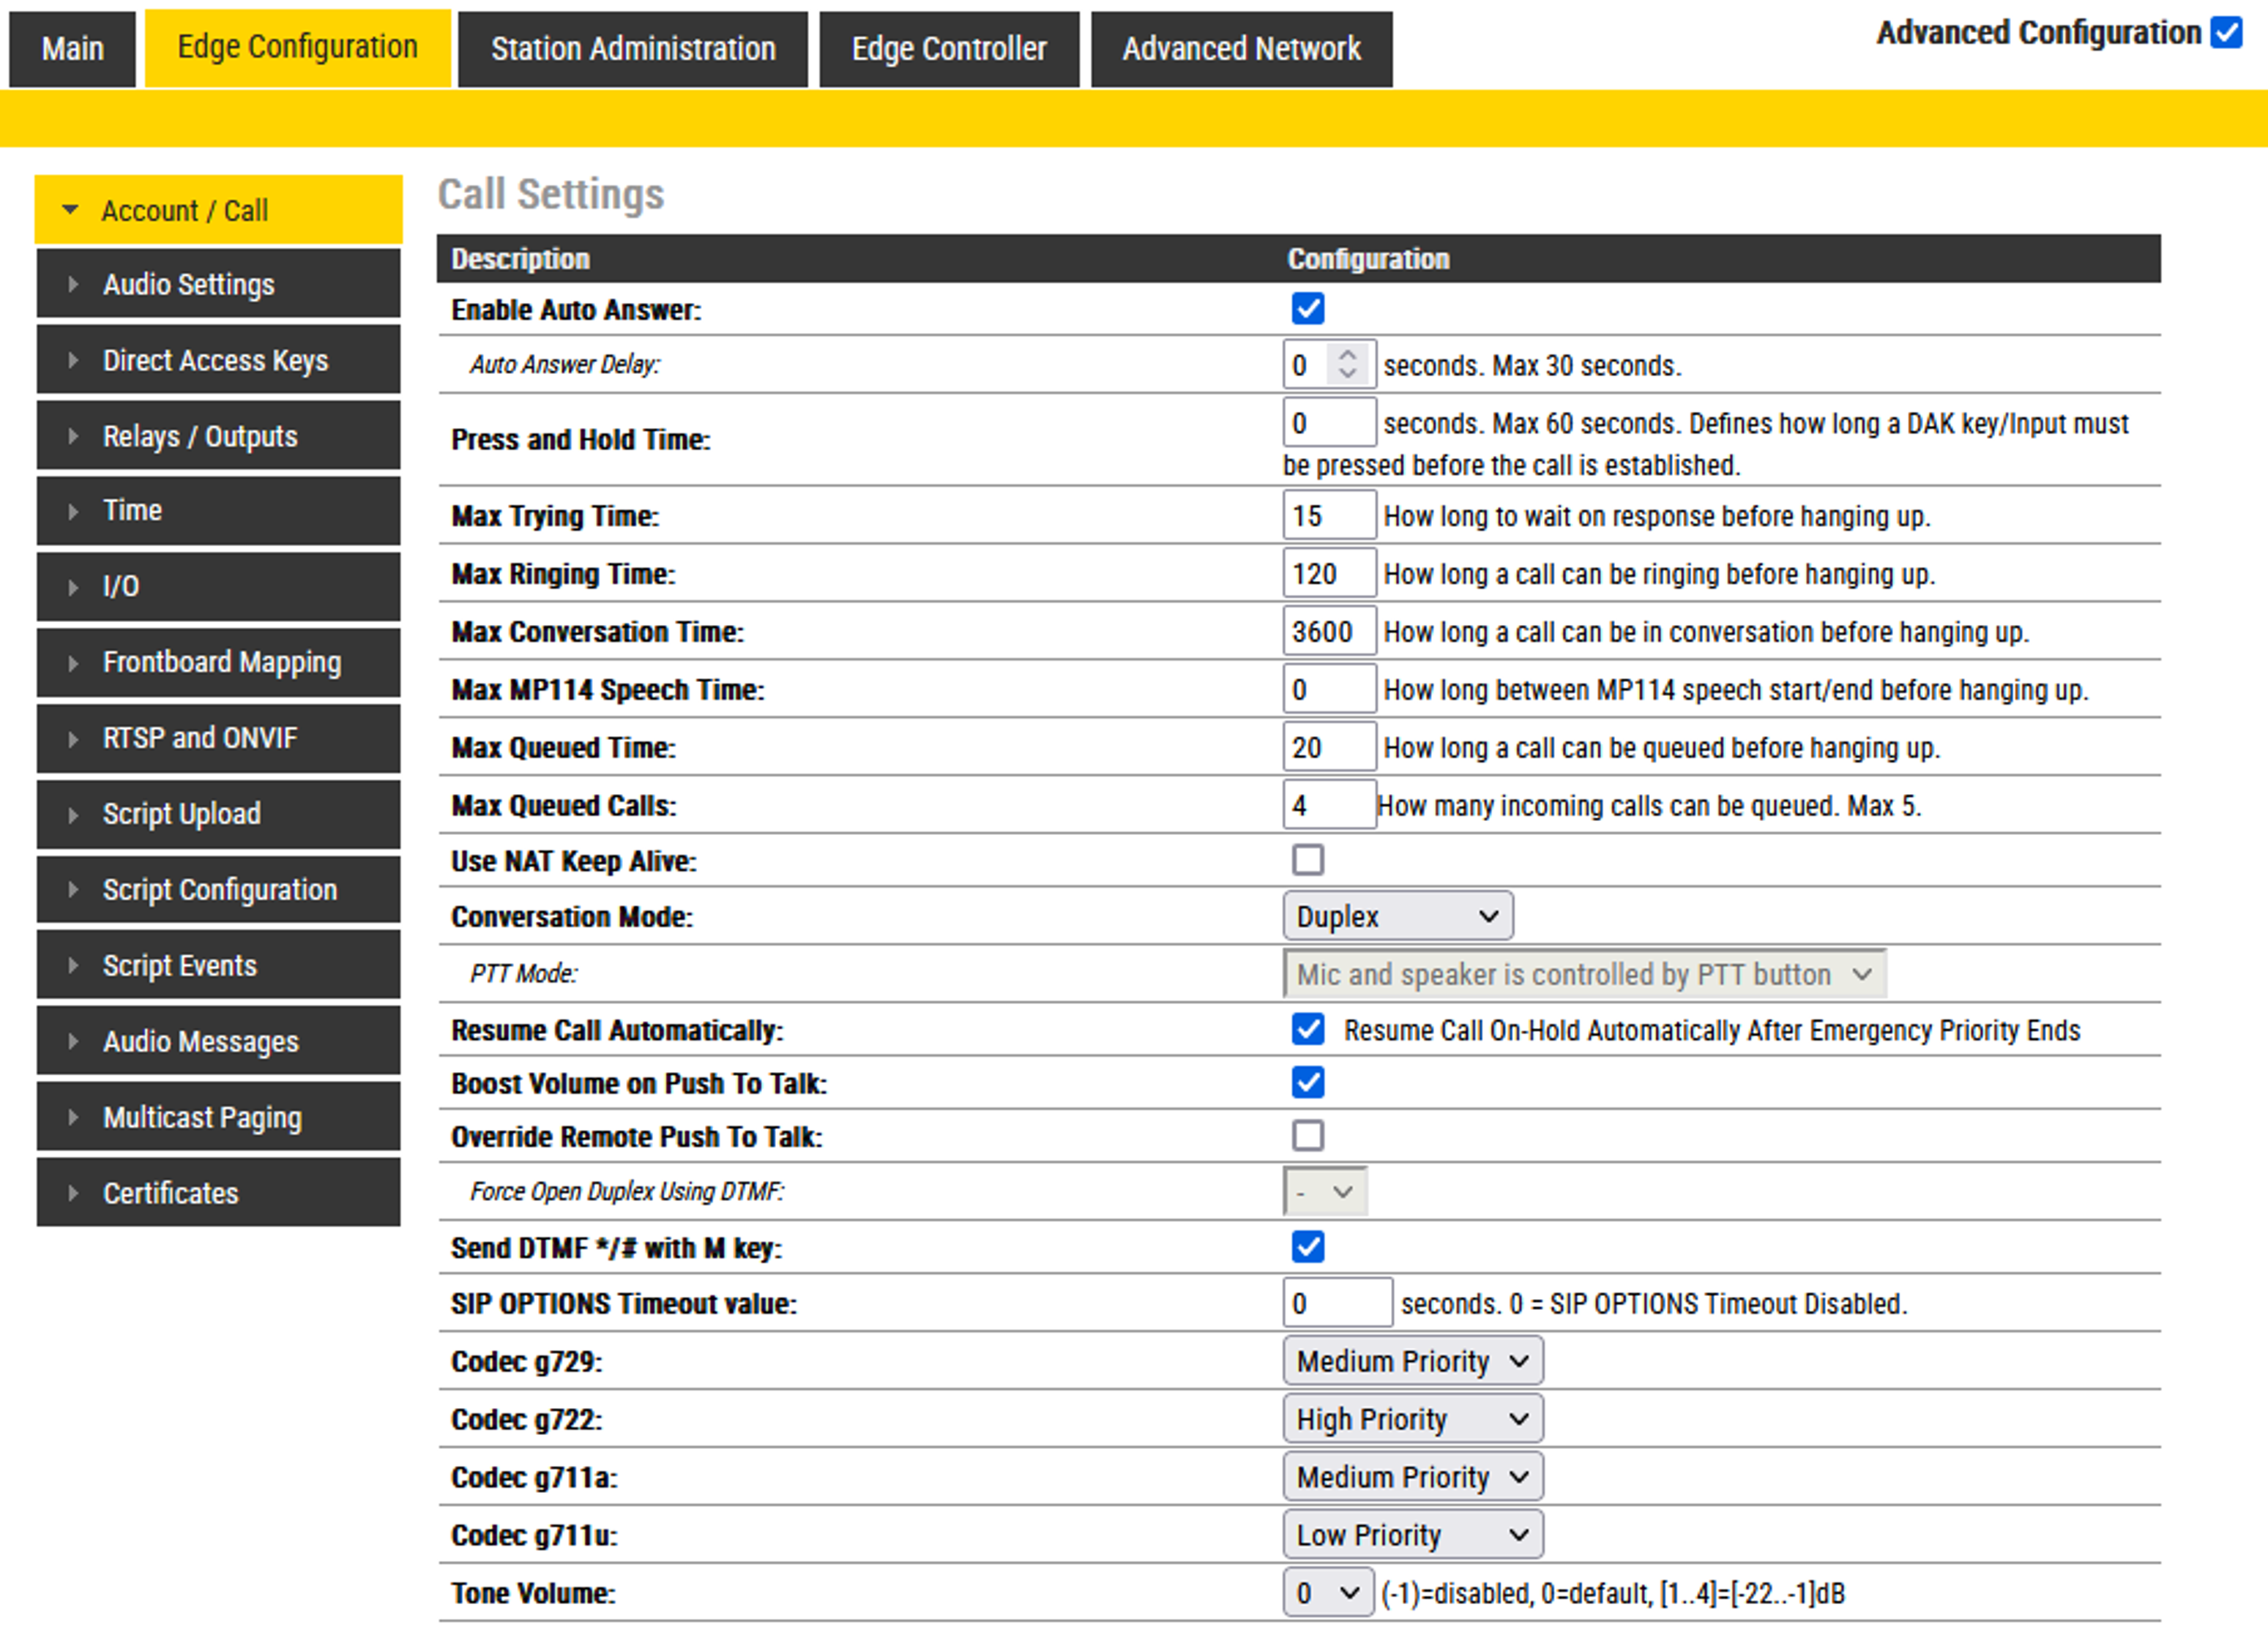Open the Tone Volume dropdown
The width and height of the screenshot is (2268, 1640).
pos(1326,1593)
